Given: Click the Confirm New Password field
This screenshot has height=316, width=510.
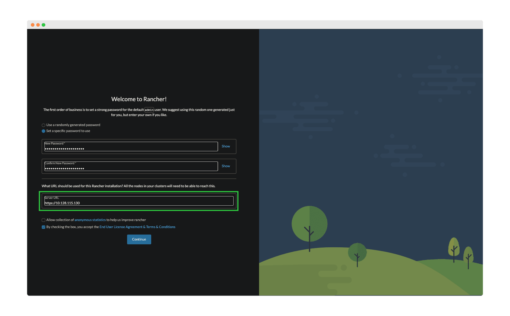Looking at the screenshot, I should click(131, 166).
